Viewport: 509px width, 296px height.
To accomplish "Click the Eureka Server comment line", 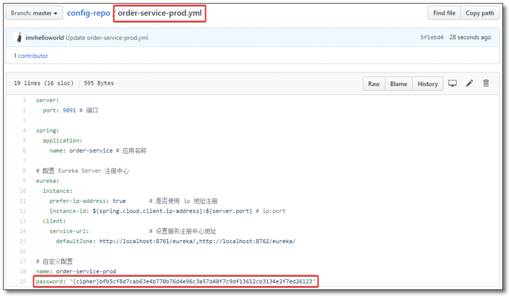I will (82, 171).
